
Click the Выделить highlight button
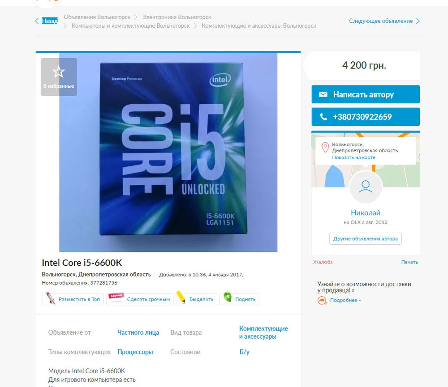196,299
